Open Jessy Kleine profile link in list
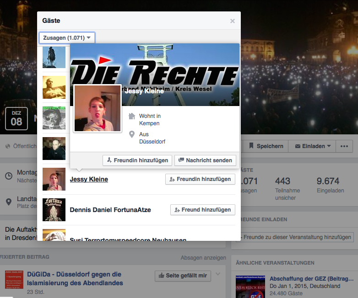 click(x=89, y=179)
